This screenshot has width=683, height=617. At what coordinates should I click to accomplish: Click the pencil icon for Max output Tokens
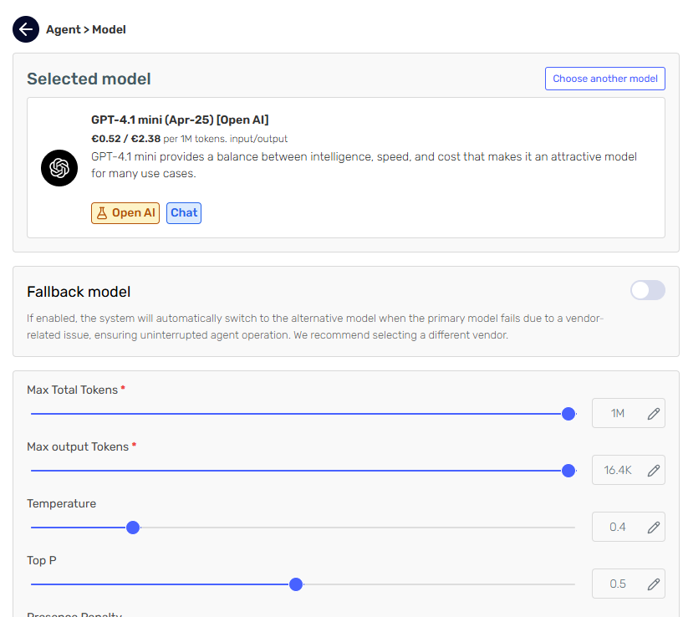tap(654, 470)
